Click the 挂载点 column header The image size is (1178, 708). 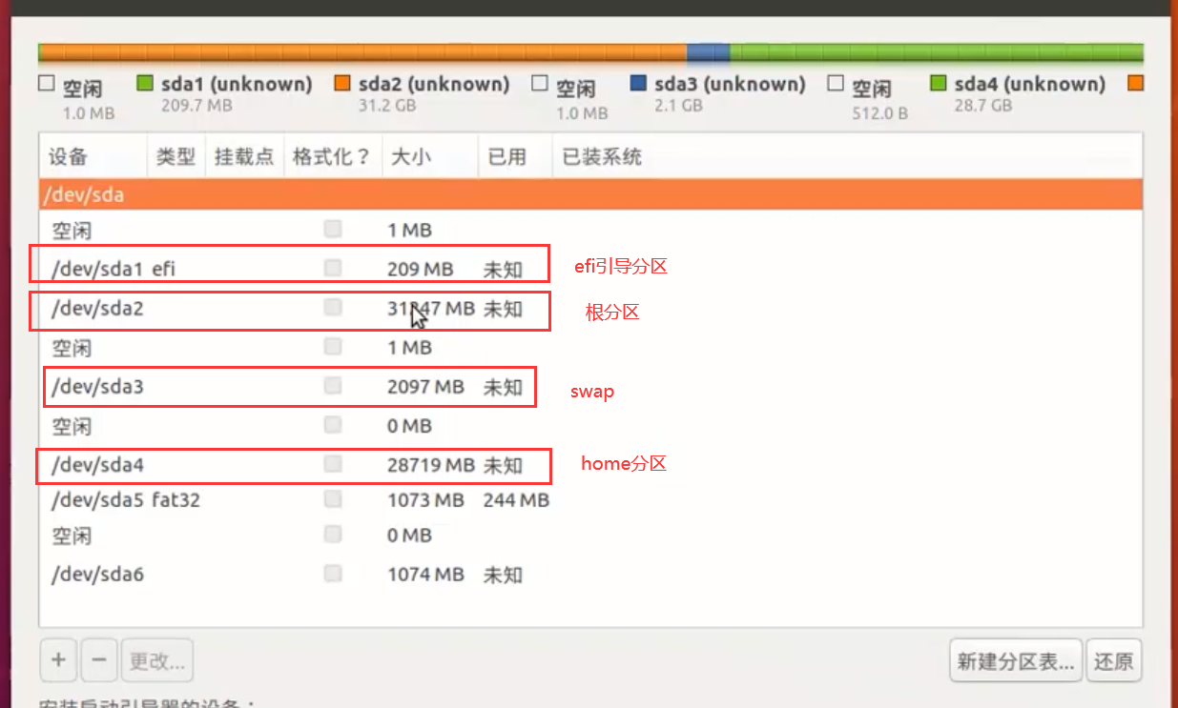244,156
